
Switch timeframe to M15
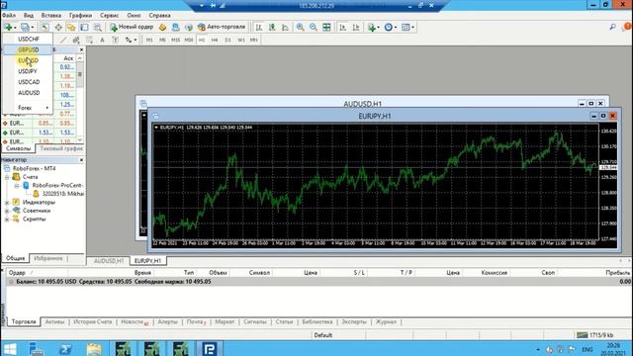coord(175,40)
